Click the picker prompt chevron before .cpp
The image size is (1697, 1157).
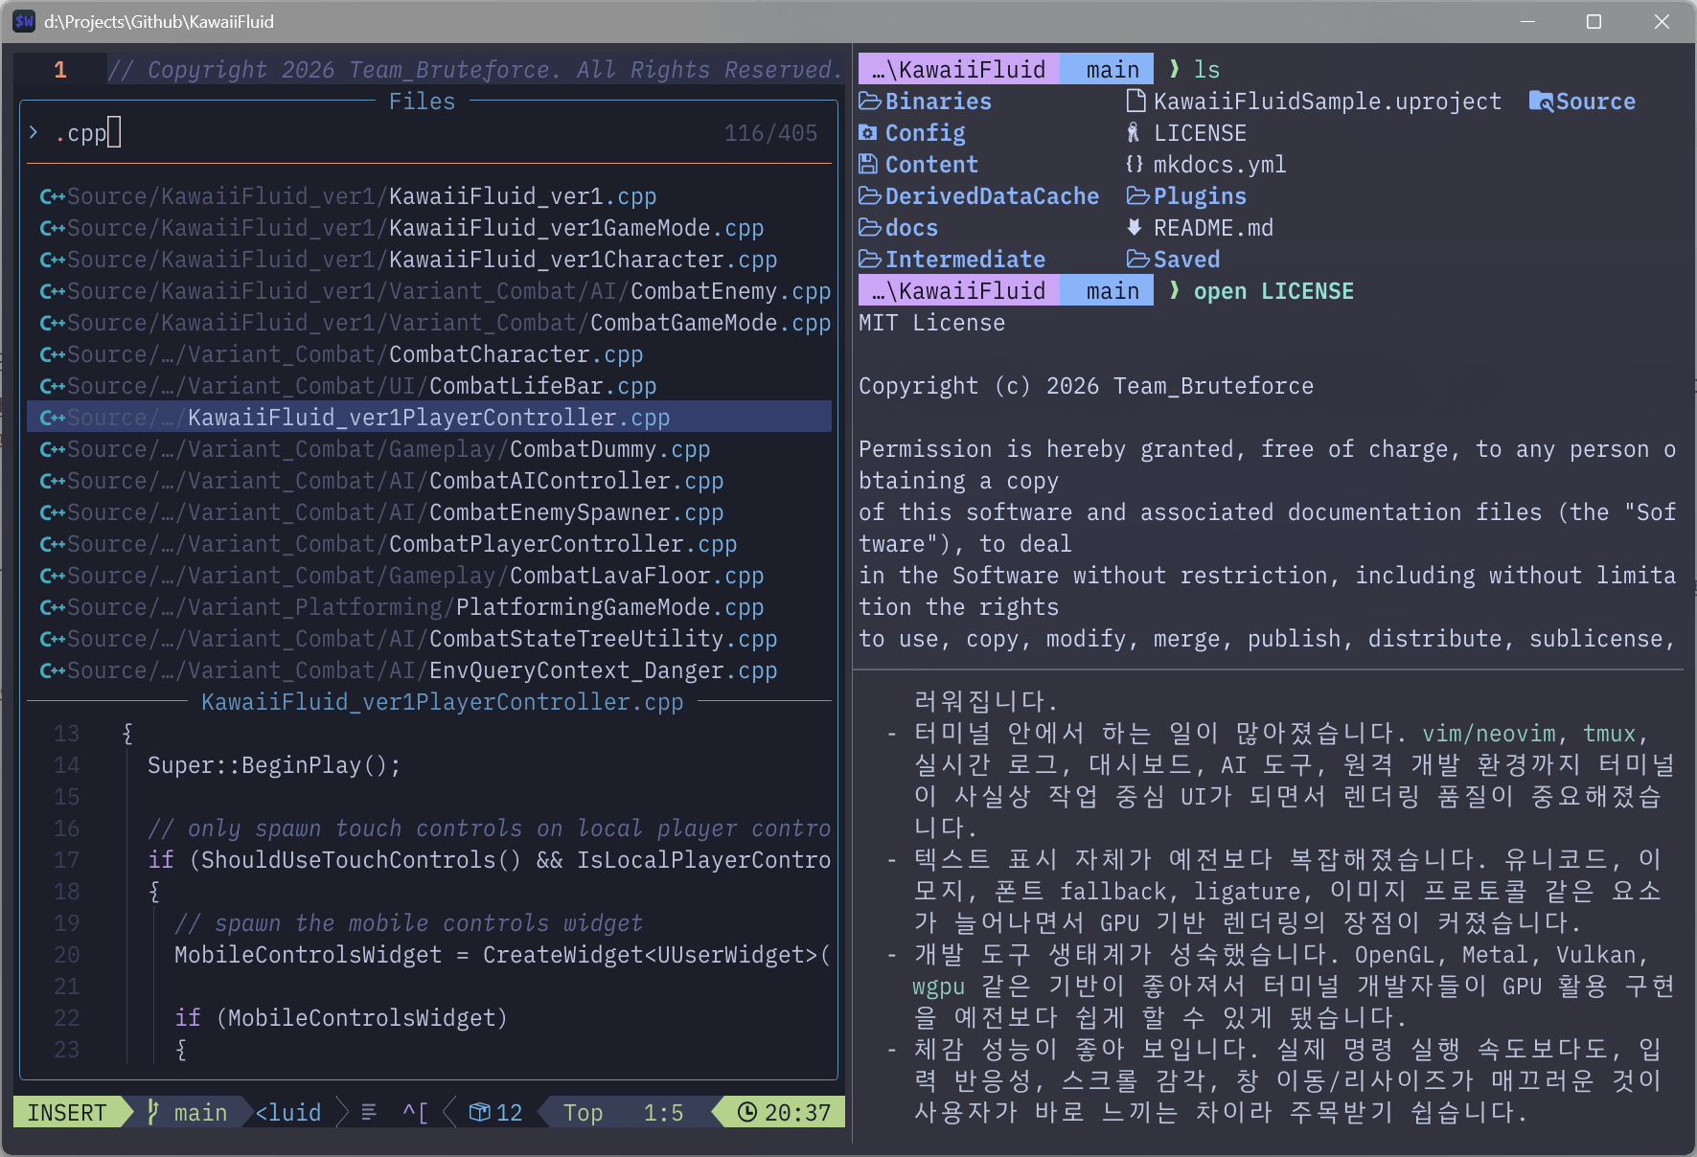34,133
